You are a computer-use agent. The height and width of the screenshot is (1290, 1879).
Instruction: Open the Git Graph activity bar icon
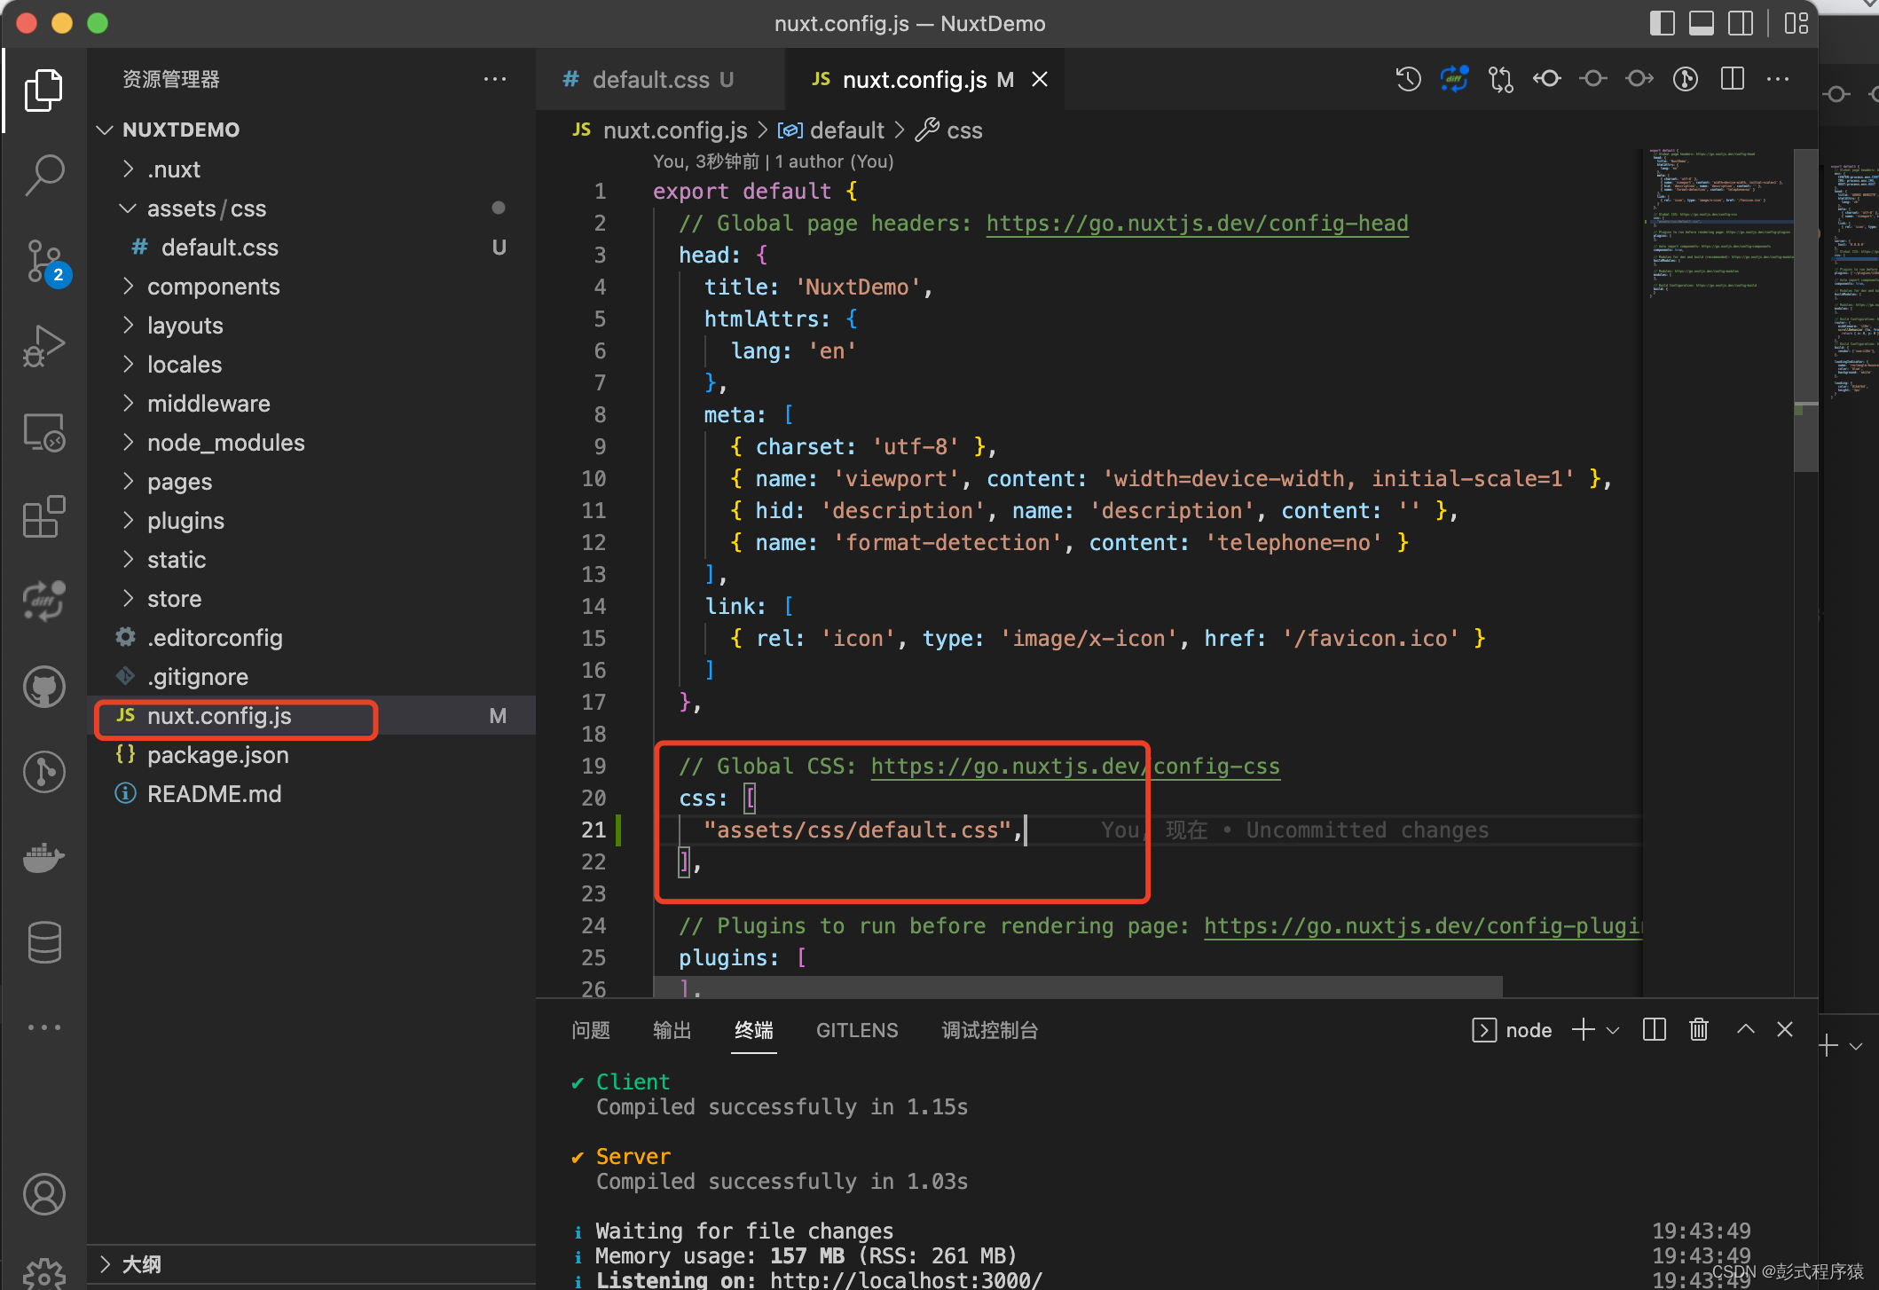(x=43, y=772)
